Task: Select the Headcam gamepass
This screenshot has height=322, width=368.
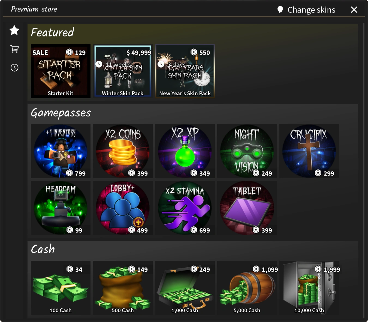Action: click(x=61, y=208)
